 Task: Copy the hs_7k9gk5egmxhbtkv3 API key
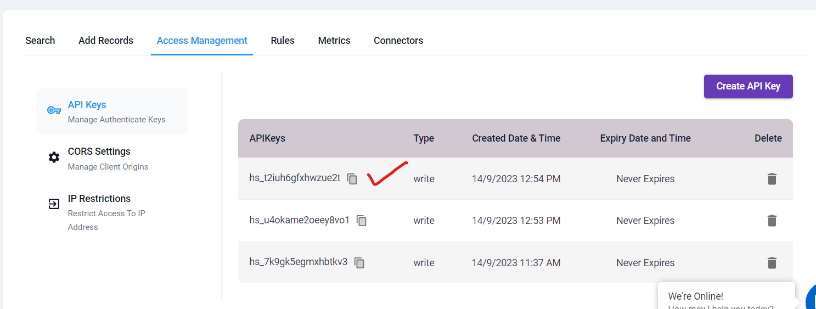tap(359, 263)
